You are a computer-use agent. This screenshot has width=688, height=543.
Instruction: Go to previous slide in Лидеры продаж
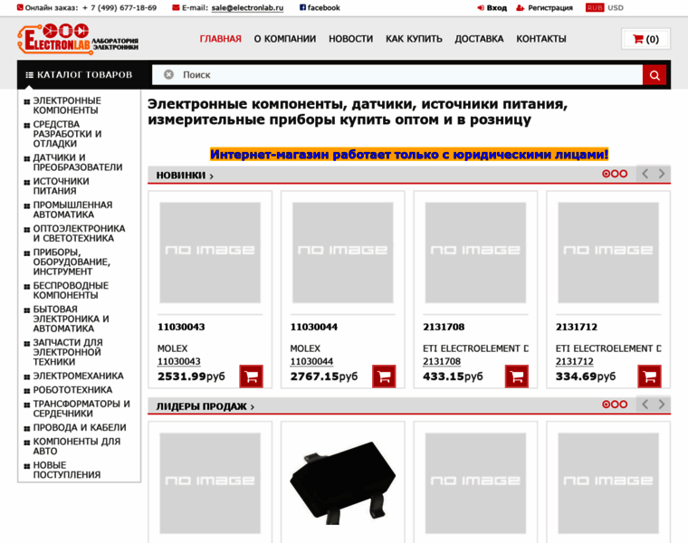(x=645, y=405)
